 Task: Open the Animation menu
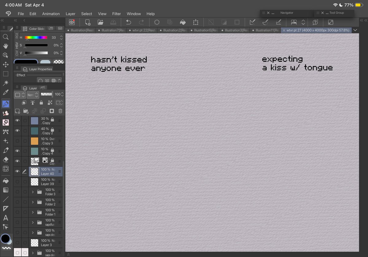coord(51,14)
